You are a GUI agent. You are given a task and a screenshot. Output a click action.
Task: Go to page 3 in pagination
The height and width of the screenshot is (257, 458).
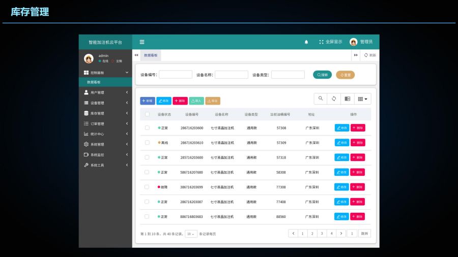pos(321,234)
